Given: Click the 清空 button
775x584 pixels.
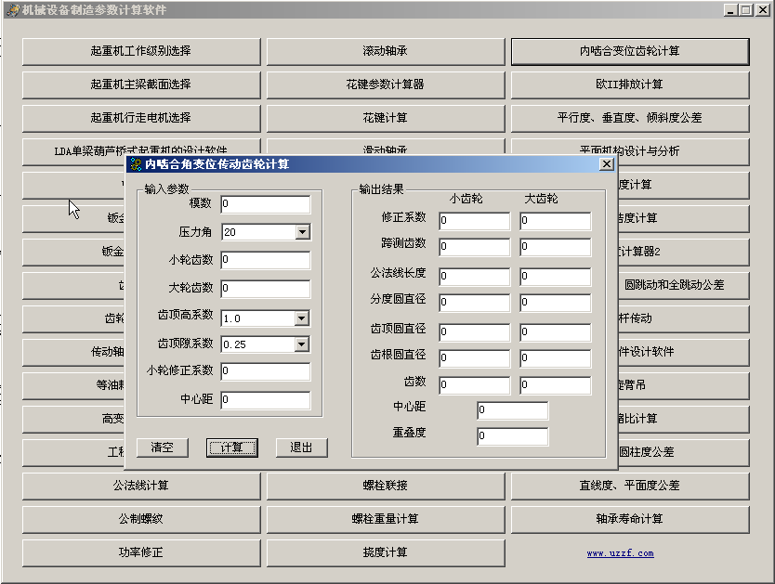Looking at the screenshot, I should 162,448.
